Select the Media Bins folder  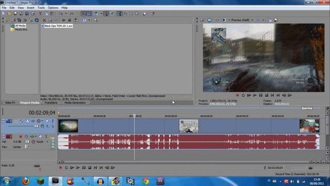21,29
